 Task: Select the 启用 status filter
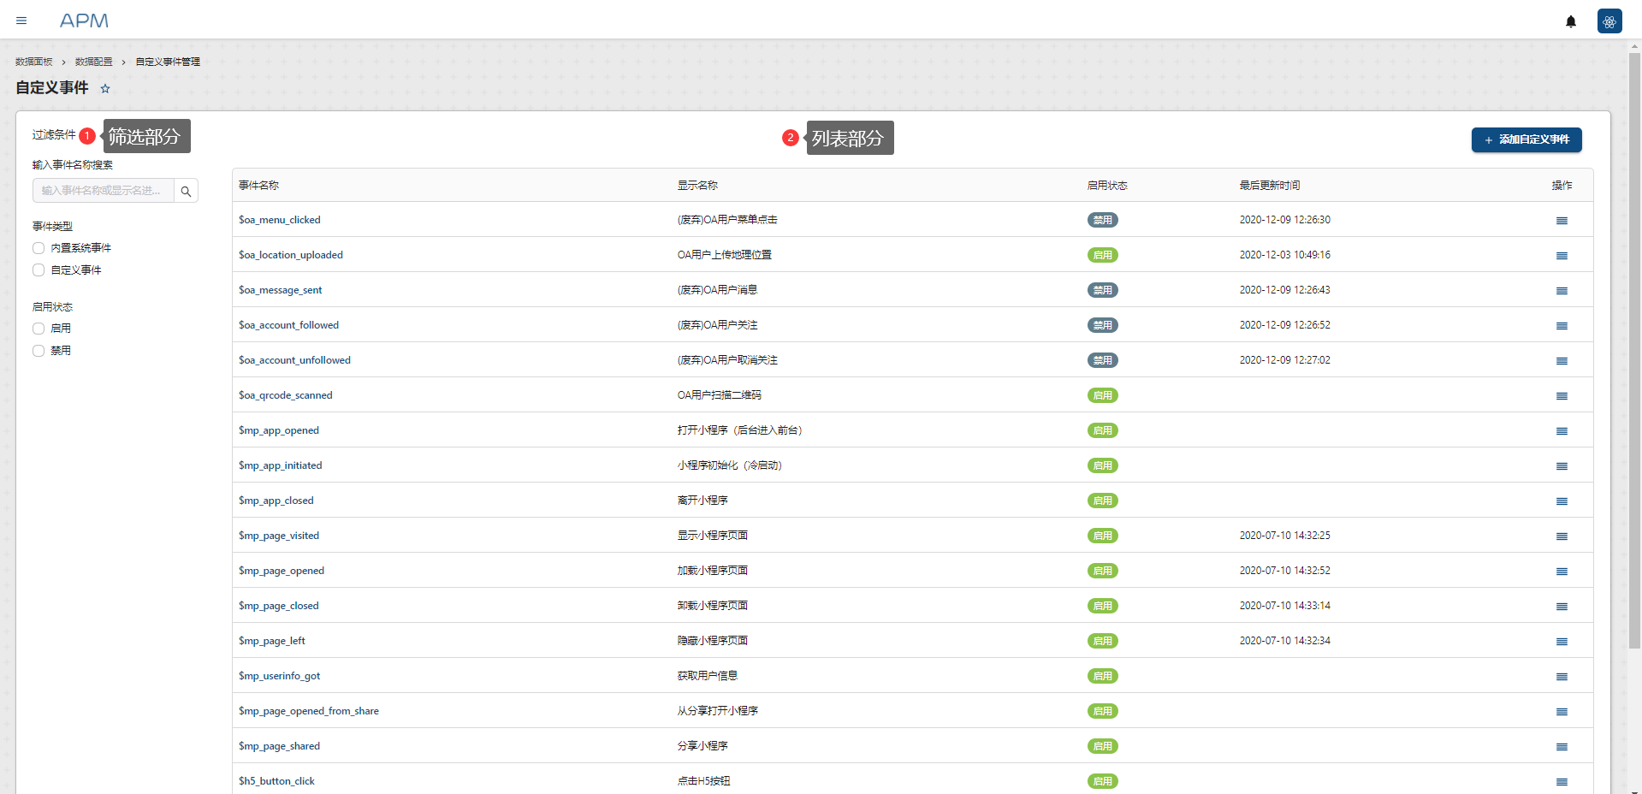coord(39,329)
